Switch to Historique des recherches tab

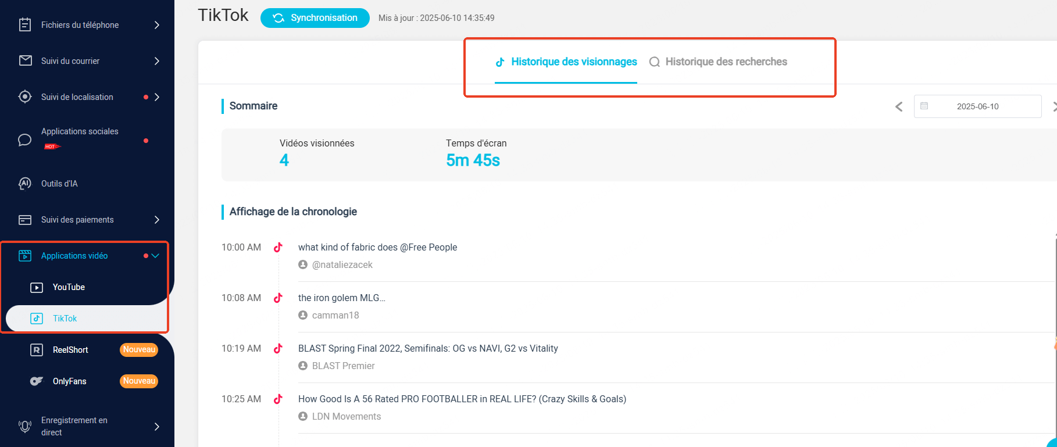[x=718, y=62]
